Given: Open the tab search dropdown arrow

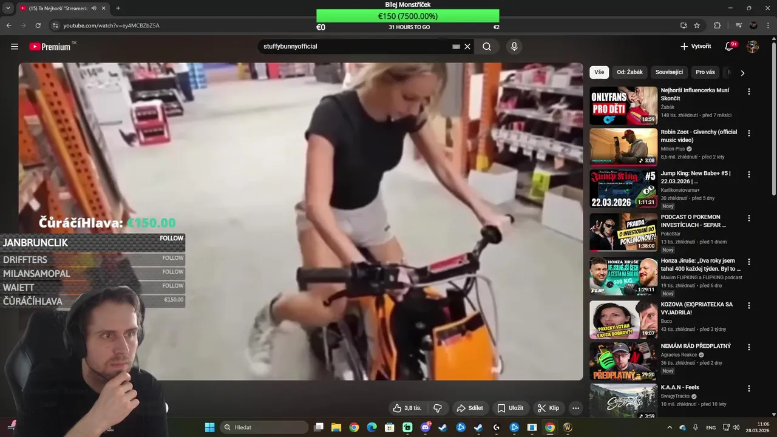Looking at the screenshot, I should 8,8.
